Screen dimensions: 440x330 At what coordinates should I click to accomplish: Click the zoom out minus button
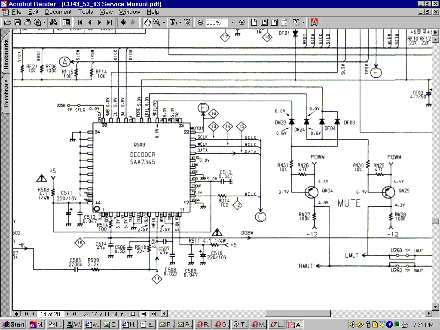(200, 22)
